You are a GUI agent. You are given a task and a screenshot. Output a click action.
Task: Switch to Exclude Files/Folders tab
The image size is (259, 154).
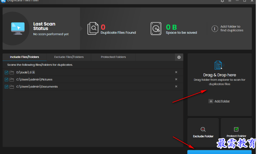69,57
